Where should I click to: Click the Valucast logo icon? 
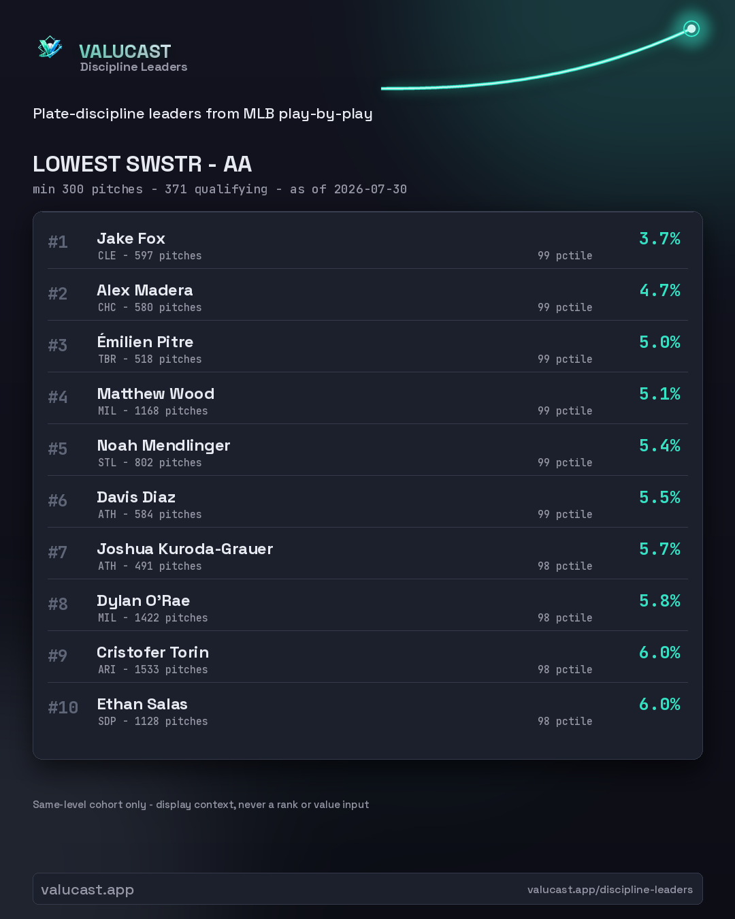pos(50,47)
